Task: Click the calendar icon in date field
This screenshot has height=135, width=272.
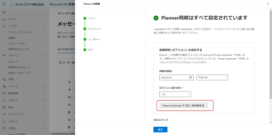Action: coord(190,78)
